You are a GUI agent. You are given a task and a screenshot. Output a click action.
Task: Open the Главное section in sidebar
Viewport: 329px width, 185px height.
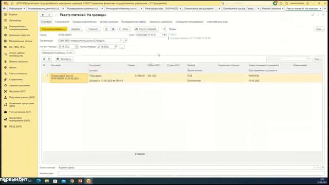point(13,14)
